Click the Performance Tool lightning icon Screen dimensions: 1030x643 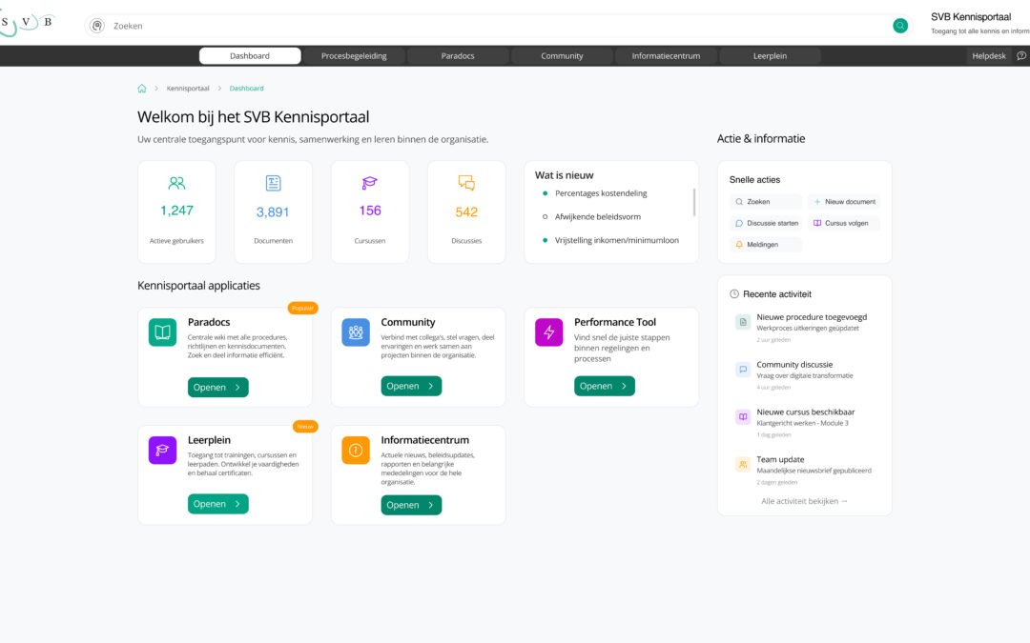547,332
